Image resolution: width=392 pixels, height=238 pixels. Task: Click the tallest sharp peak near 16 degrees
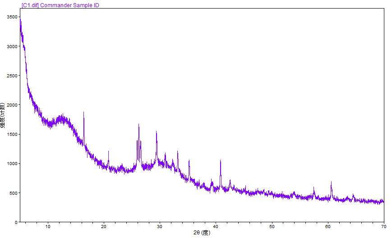pos(83,113)
